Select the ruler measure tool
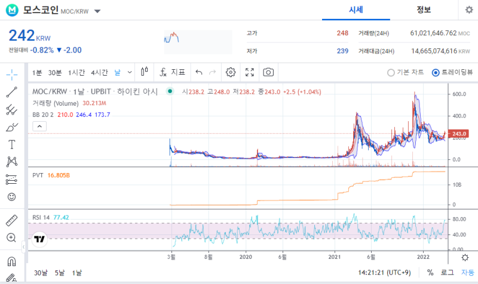 click(x=11, y=220)
